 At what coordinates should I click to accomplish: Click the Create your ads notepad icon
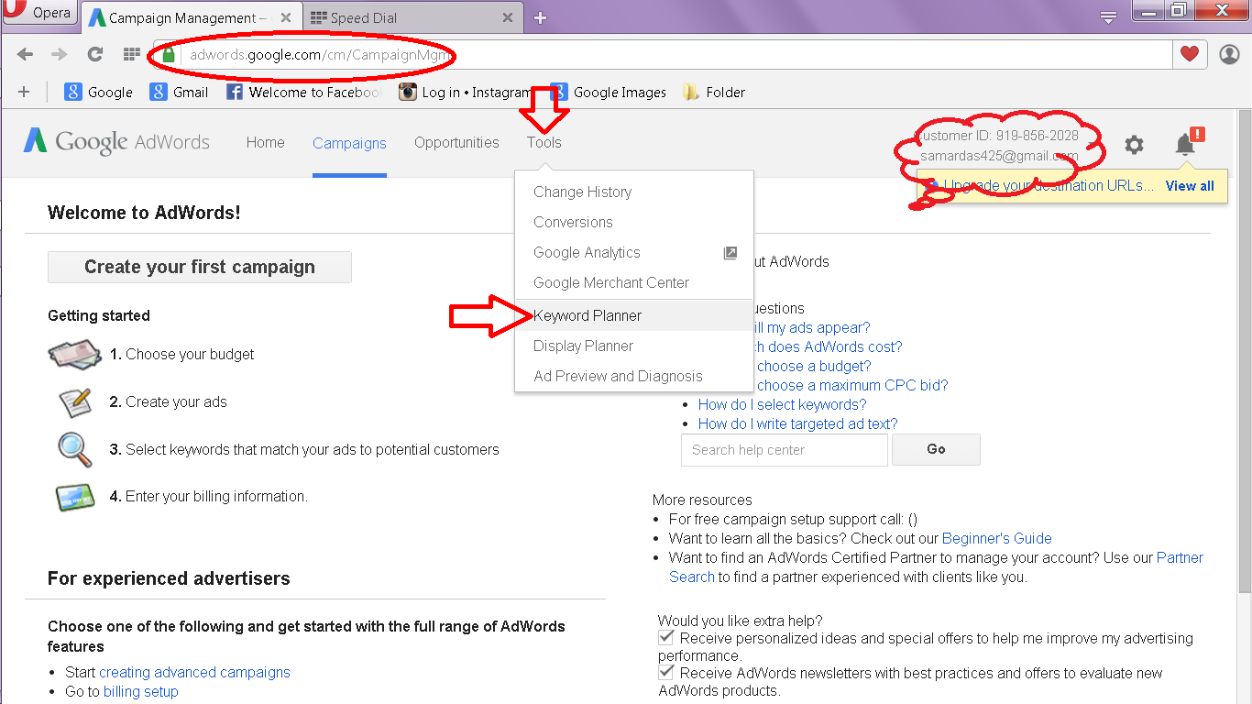pyautogui.click(x=75, y=402)
